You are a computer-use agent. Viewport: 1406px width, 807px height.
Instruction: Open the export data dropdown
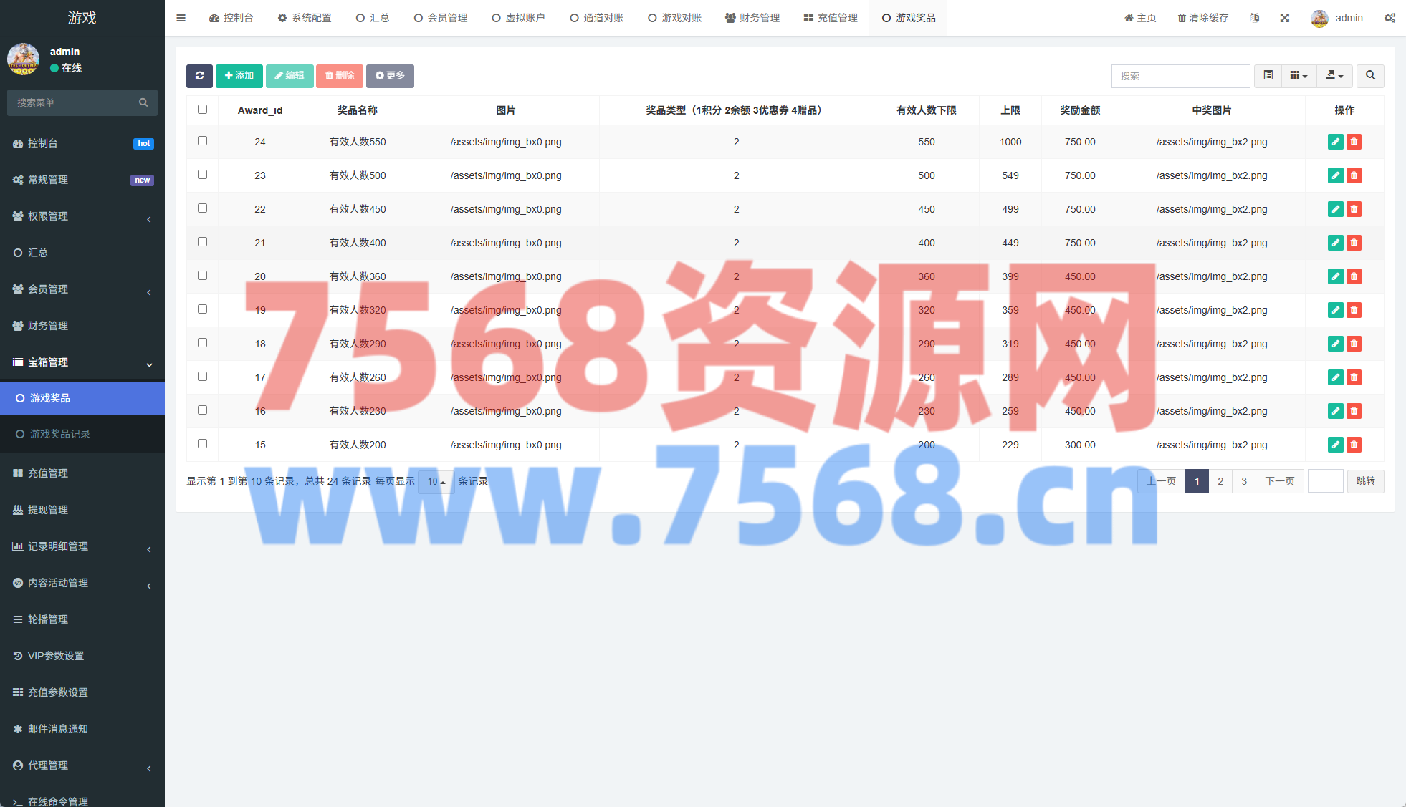(1334, 76)
